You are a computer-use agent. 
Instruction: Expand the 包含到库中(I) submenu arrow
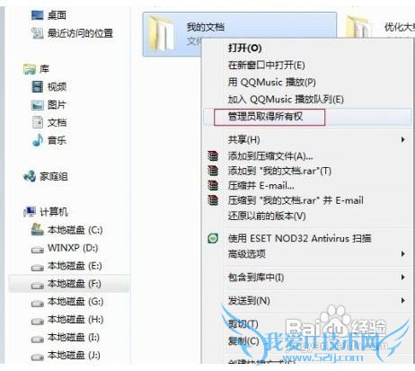pos(403,278)
